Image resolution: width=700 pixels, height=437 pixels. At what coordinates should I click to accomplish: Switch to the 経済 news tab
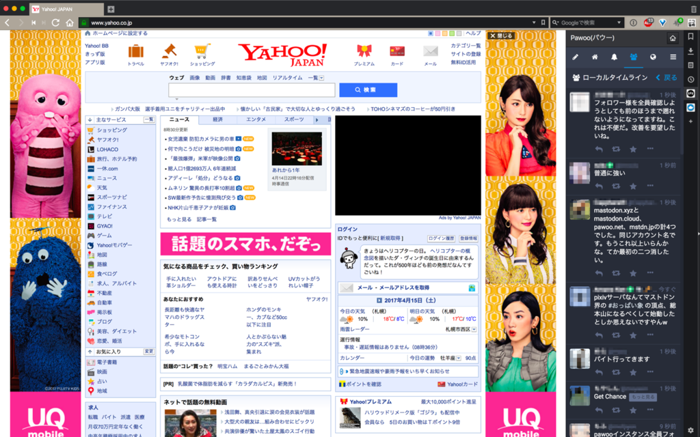tap(218, 119)
